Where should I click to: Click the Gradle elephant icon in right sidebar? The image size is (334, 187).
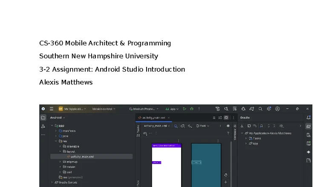coord(308,126)
